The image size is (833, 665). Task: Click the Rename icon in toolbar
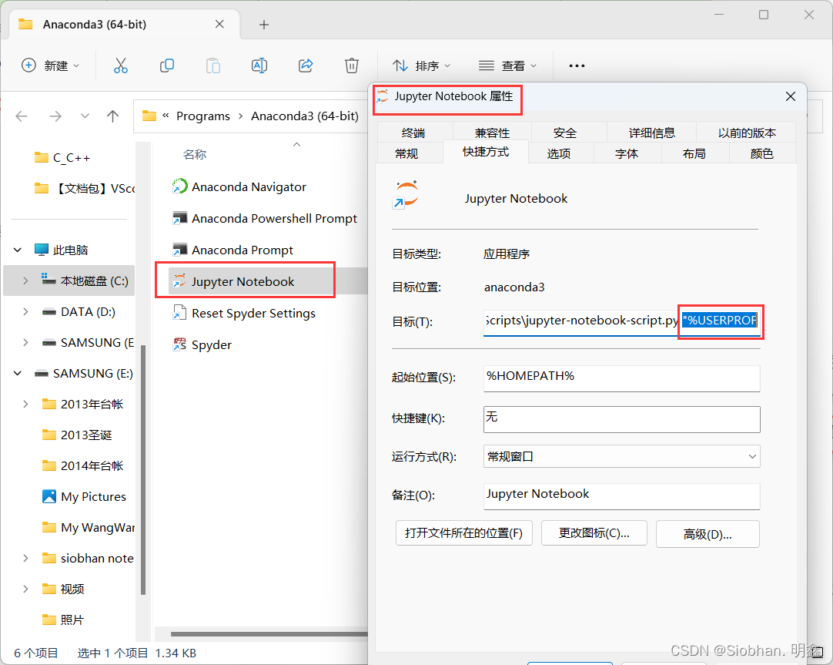259,65
